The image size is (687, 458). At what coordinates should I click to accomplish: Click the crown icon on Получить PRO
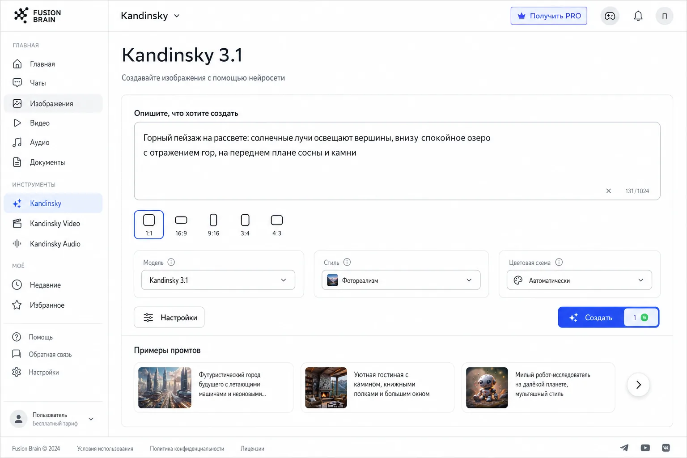tap(522, 16)
